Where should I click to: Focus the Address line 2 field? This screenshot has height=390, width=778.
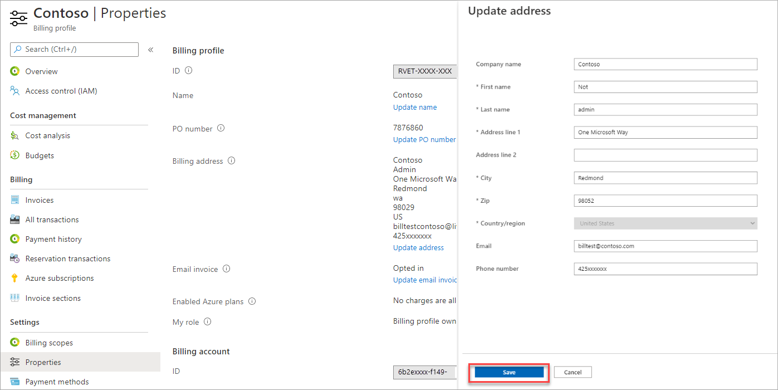(666, 155)
